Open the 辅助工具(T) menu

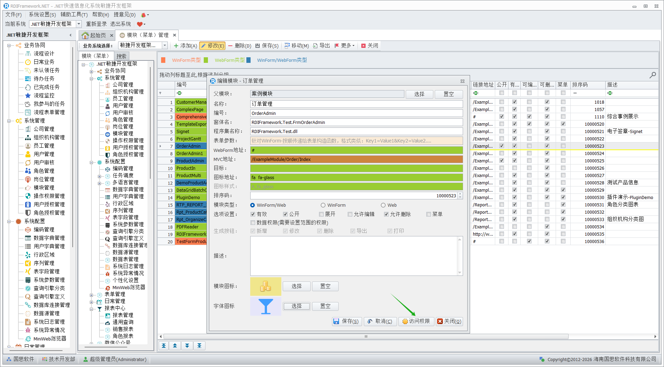pos(74,15)
